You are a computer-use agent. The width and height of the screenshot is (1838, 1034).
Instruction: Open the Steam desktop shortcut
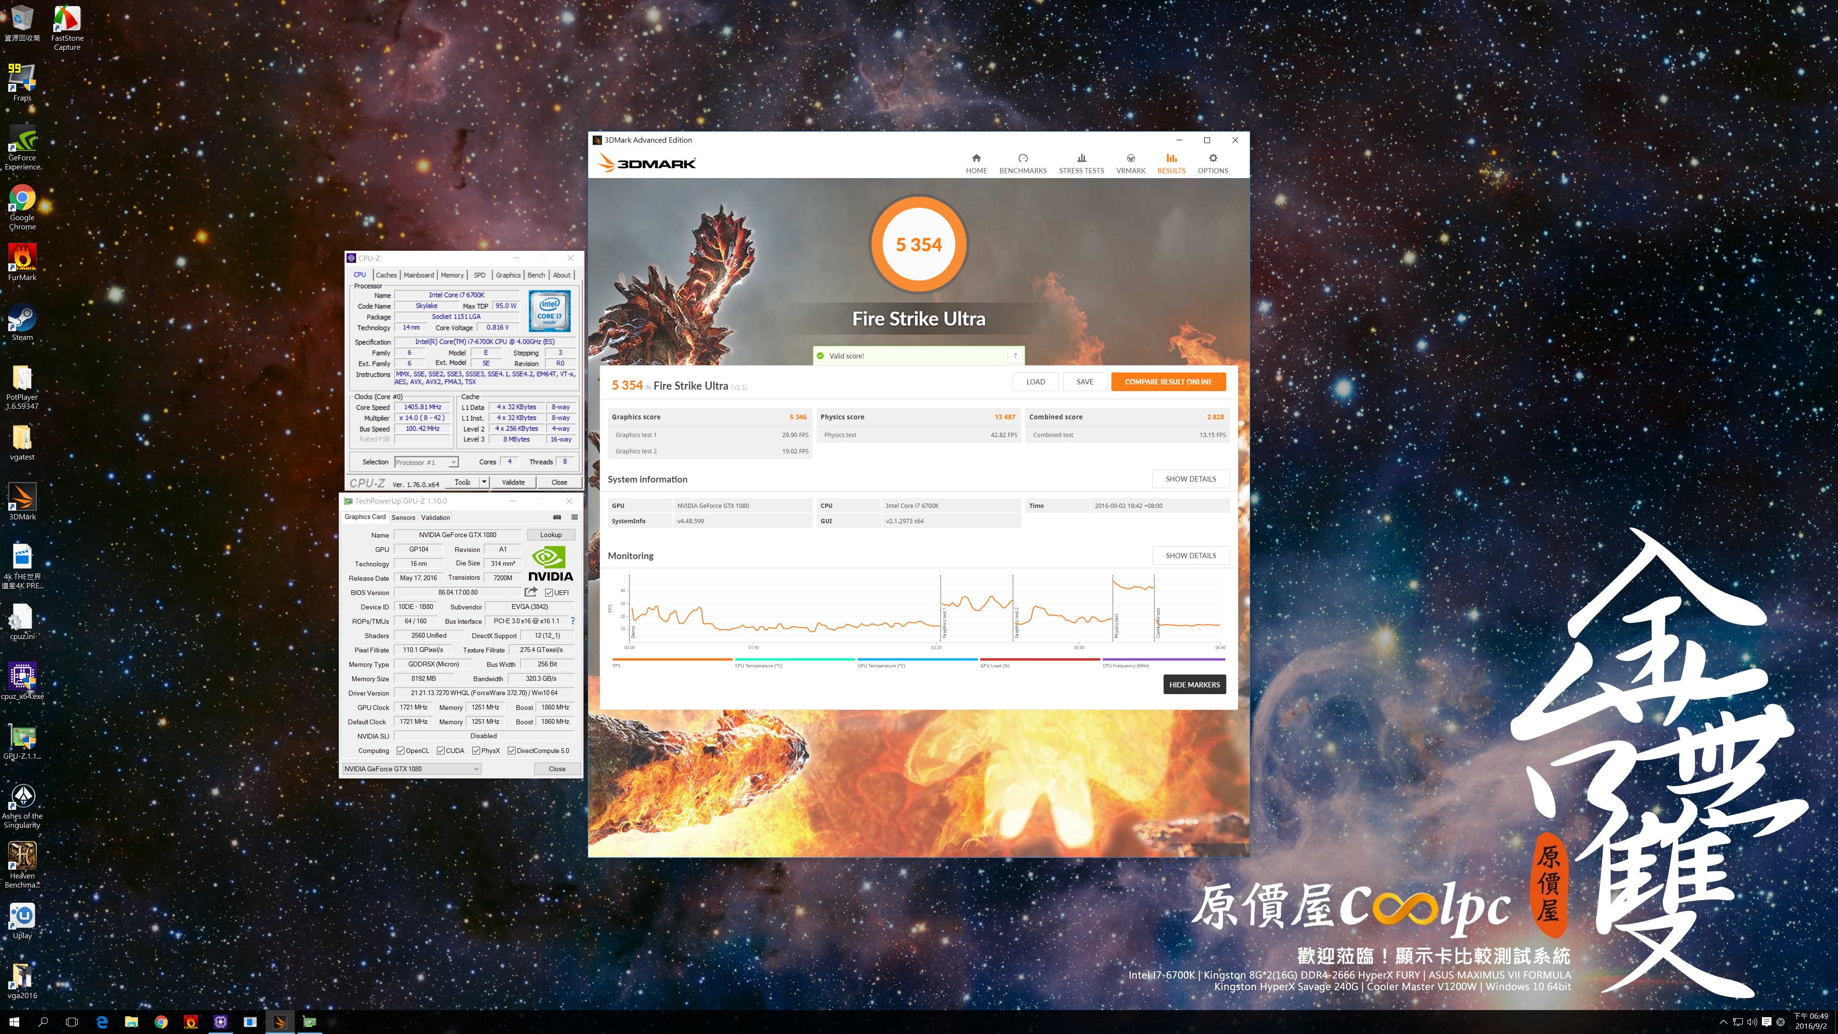click(22, 323)
